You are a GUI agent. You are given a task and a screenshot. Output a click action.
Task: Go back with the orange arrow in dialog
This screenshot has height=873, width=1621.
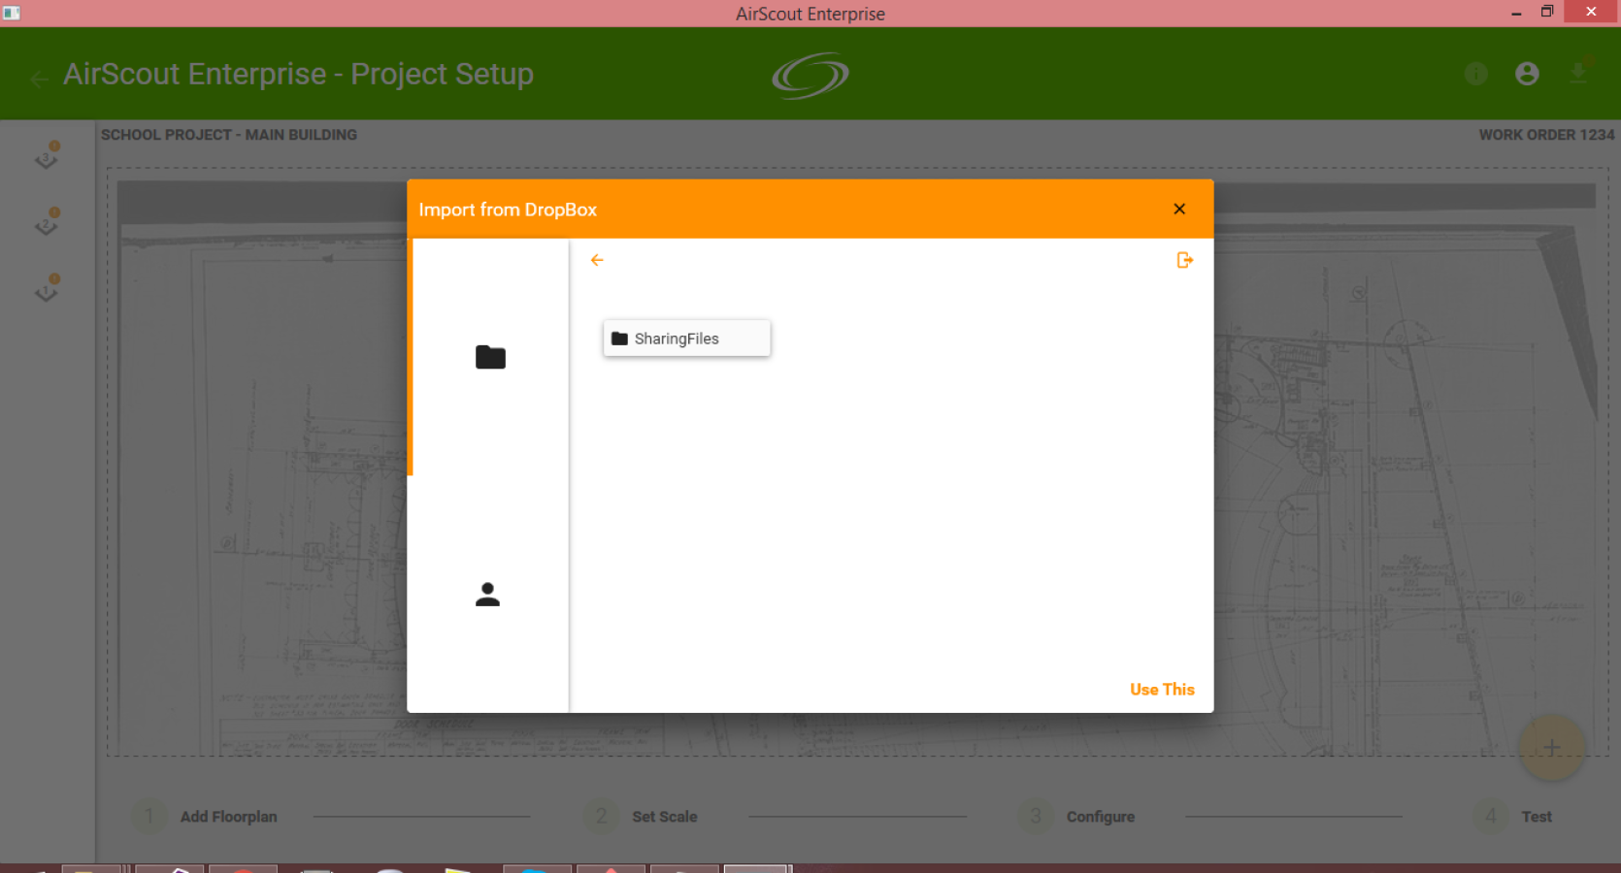point(597,260)
